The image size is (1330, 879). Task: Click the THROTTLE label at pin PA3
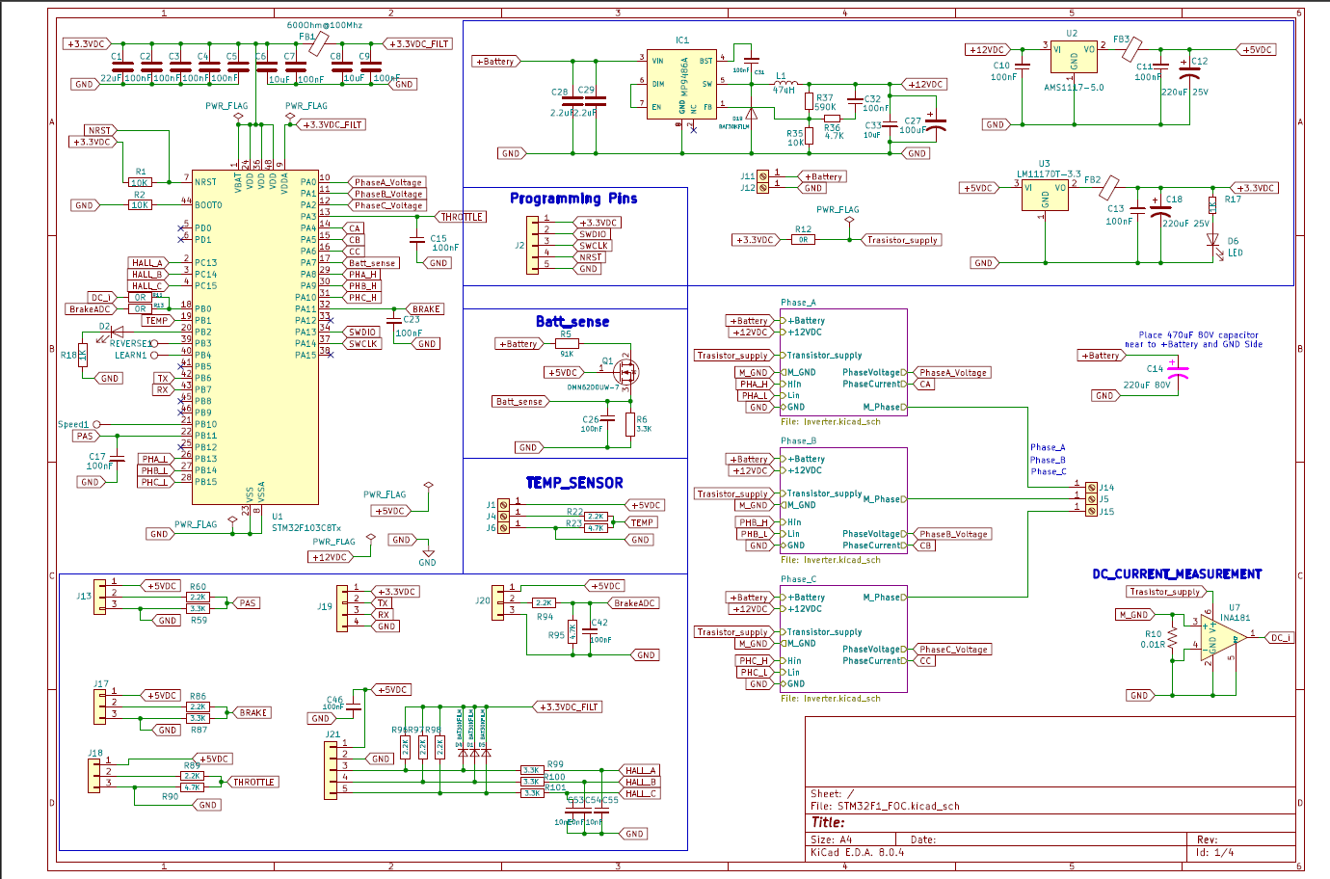pos(463,217)
